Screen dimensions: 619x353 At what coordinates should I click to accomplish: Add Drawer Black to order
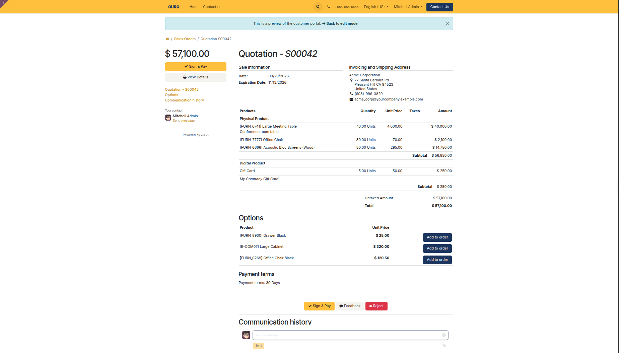[x=437, y=237]
